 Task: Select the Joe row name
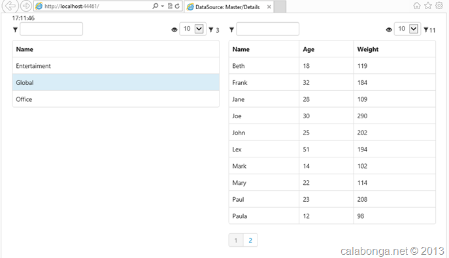(x=237, y=116)
